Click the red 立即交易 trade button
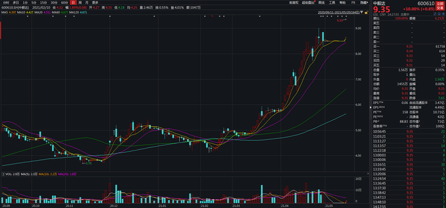Viewport: 446px width, 208px height. tap(440, 6)
